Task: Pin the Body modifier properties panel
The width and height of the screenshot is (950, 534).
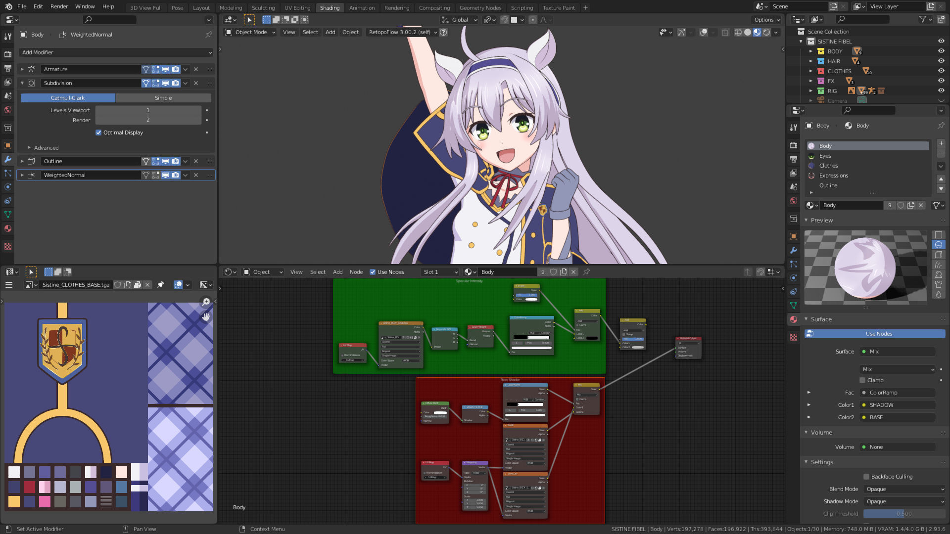Action: (x=209, y=35)
